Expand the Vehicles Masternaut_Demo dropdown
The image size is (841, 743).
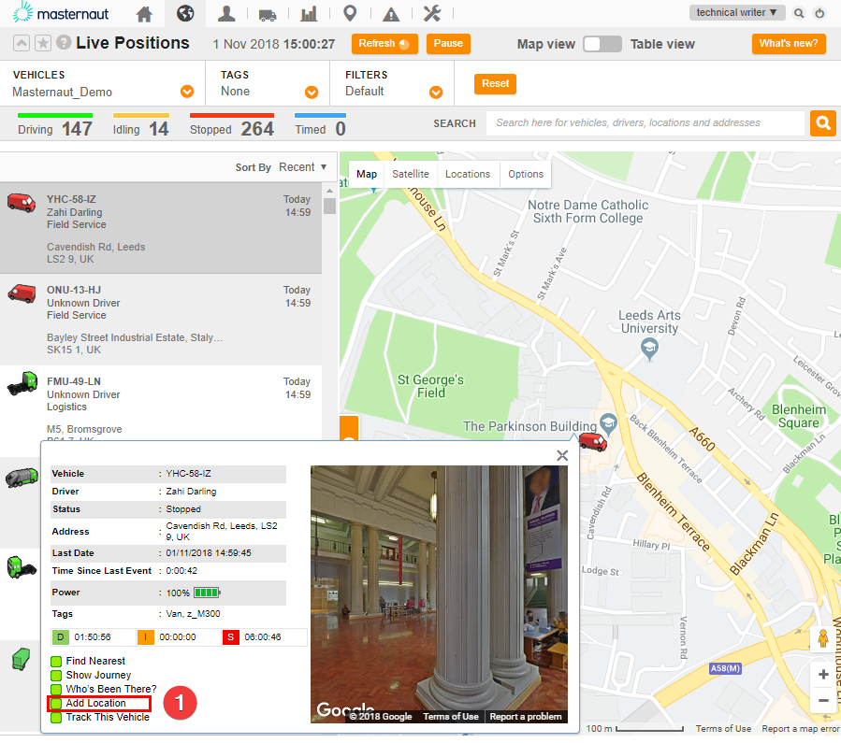[x=187, y=92]
